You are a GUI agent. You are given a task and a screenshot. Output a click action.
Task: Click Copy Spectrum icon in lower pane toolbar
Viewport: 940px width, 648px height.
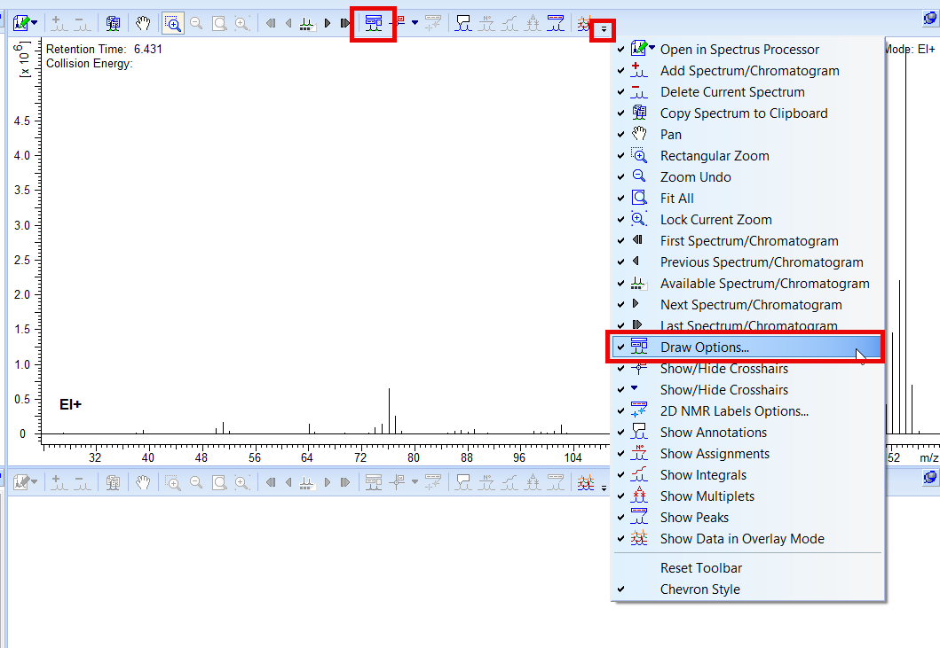point(113,483)
